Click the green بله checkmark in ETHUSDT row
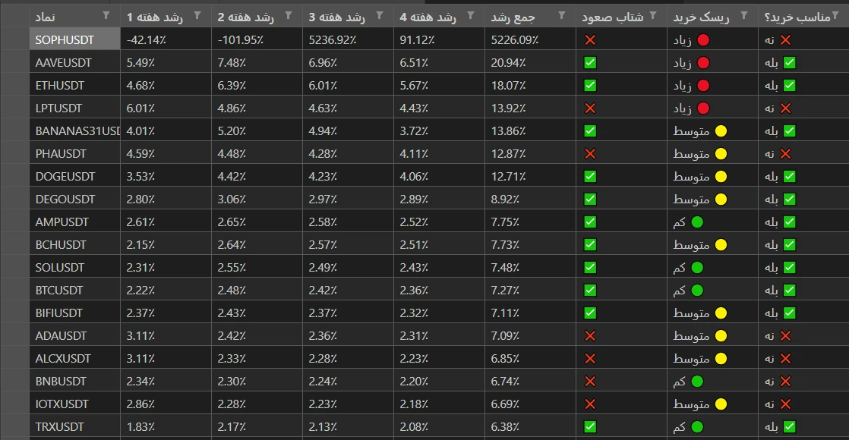Viewport: 849px width, 440px height. 789,86
